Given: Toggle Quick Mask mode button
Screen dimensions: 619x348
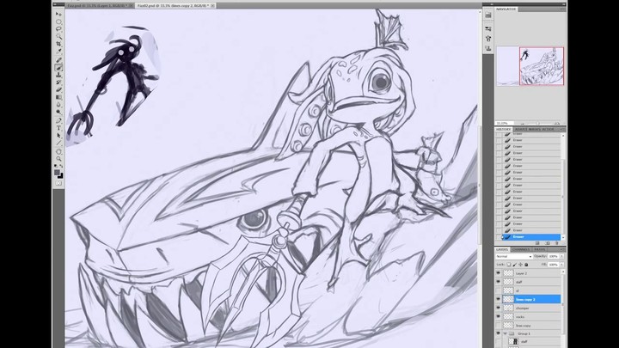Looking at the screenshot, I should [58, 183].
